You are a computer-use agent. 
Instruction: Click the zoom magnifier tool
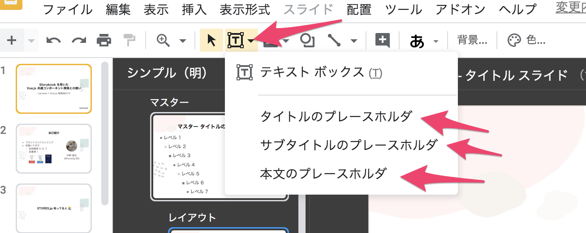pos(163,41)
